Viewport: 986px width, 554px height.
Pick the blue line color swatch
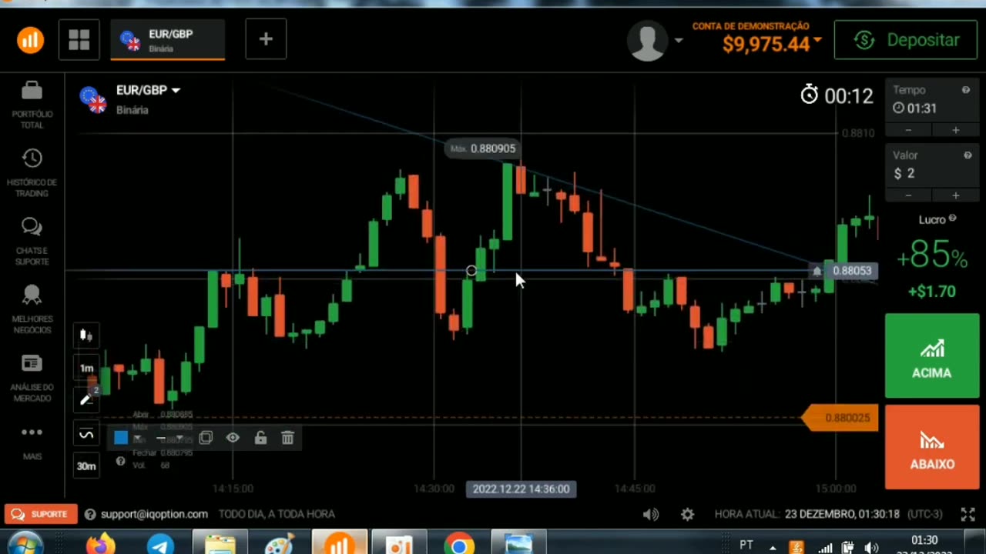click(121, 438)
